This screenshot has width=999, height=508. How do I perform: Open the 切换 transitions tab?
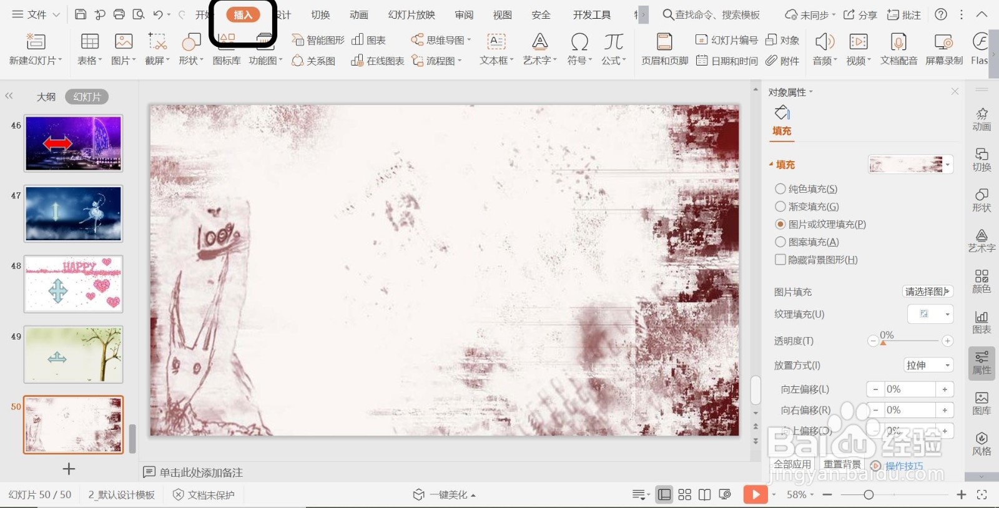coord(320,15)
